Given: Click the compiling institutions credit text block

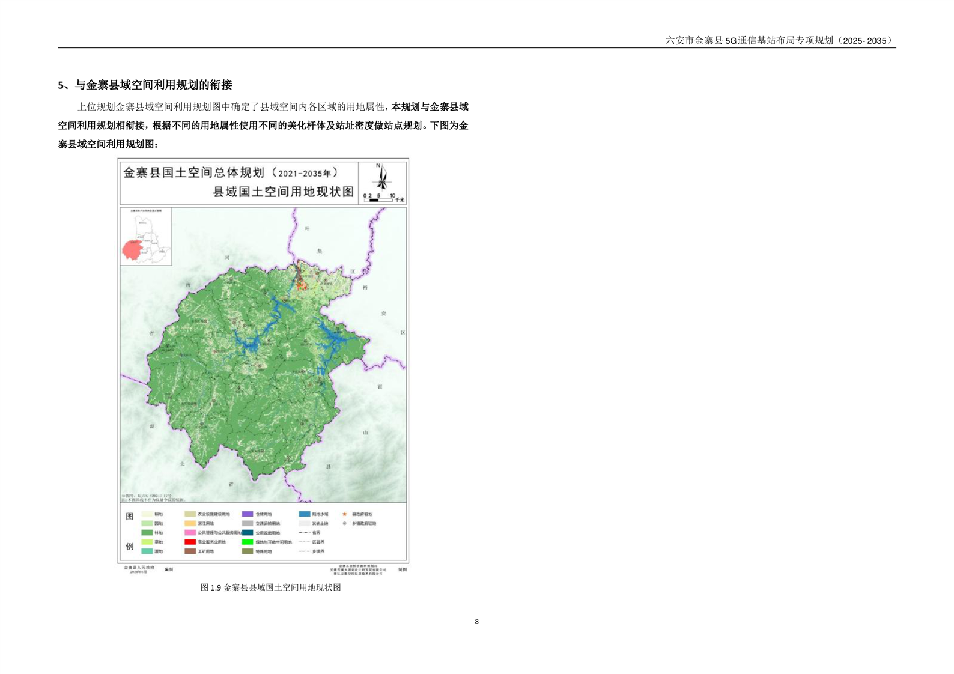Looking at the screenshot, I should 357,569.
